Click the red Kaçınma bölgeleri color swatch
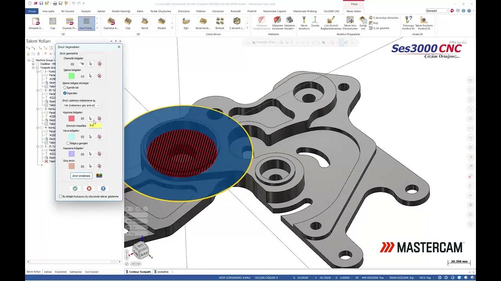This screenshot has width=501, height=281. click(72, 119)
